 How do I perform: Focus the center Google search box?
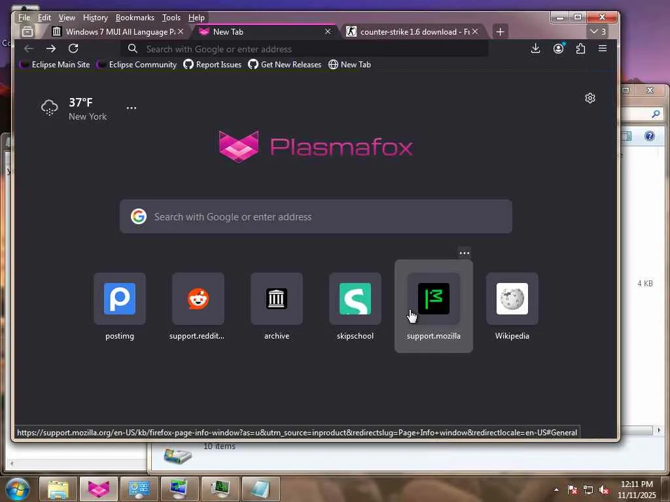pos(316,216)
